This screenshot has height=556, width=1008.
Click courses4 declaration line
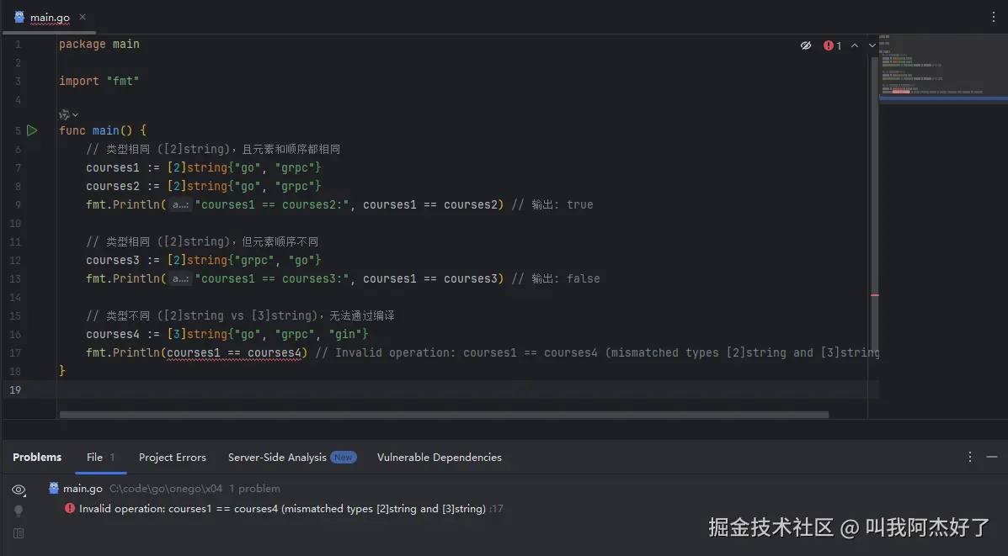[227, 335]
